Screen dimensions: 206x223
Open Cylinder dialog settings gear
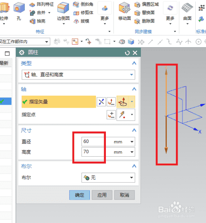point(21,52)
